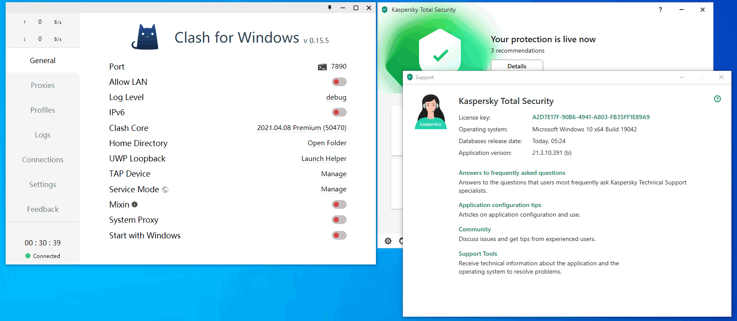The image size is (737, 321).
Task: Click the Today, 05:24 database release date
Action: [549, 141]
